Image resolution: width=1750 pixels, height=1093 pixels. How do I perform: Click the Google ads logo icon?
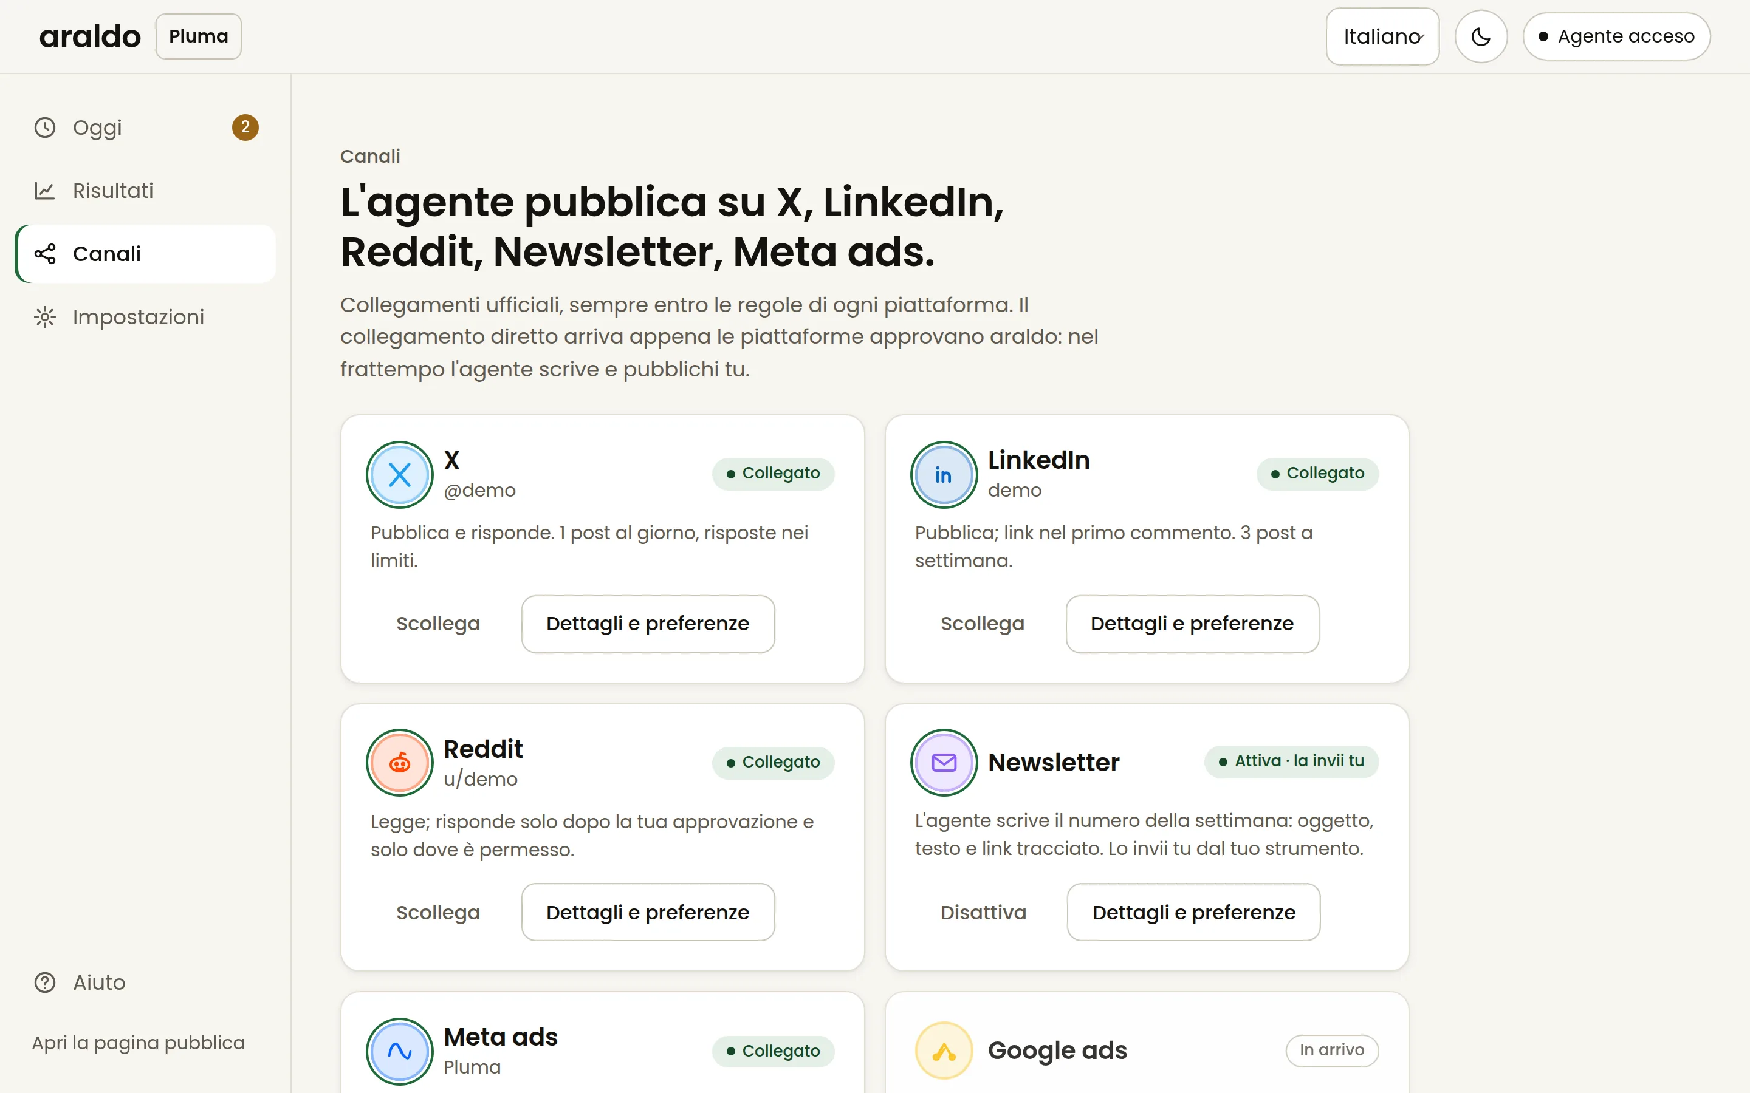(x=944, y=1051)
